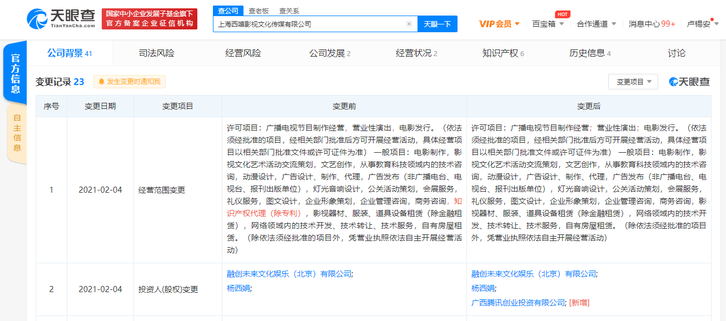
Task: Open 消息中心 notifications
Action: click(652, 24)
